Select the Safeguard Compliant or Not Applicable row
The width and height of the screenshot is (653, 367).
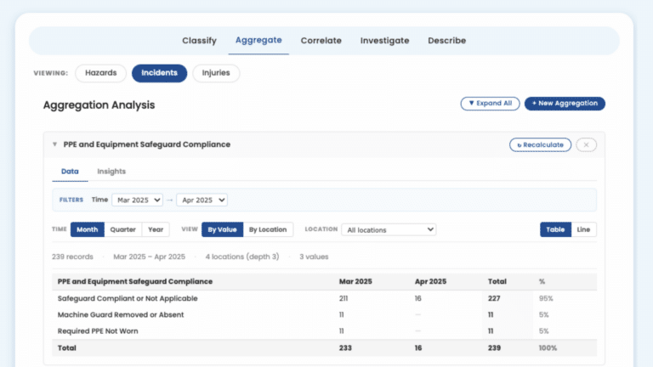[x=324, y=298]
